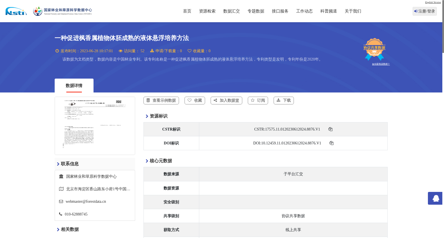
Task: Click the 收藏 heart button
Action: tap(195, 101)
